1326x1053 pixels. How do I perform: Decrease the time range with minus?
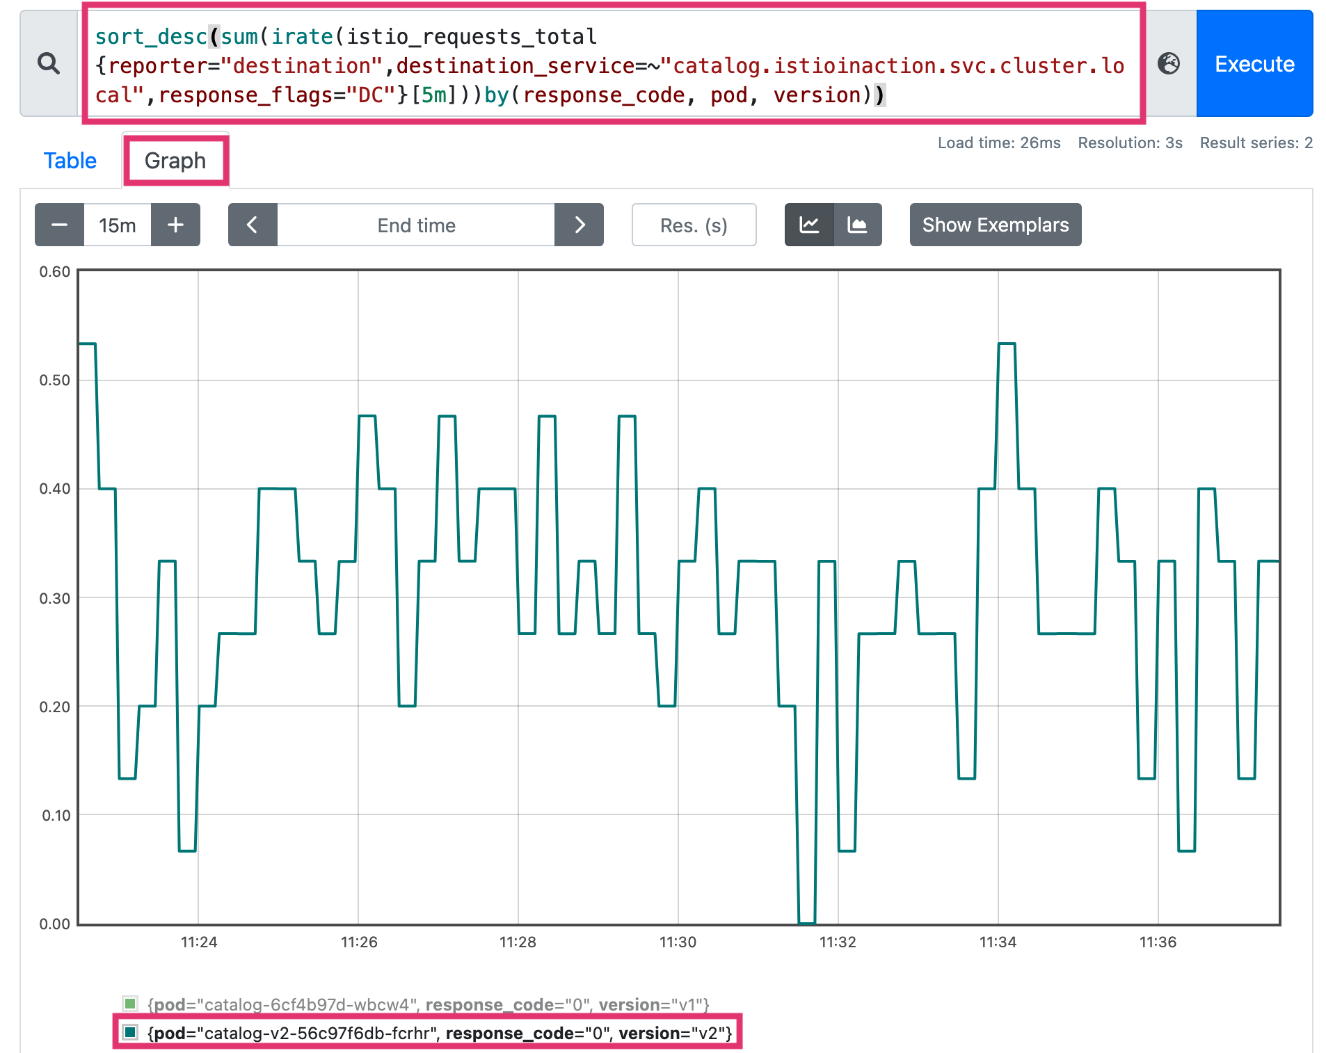click(x=59, y=225)
